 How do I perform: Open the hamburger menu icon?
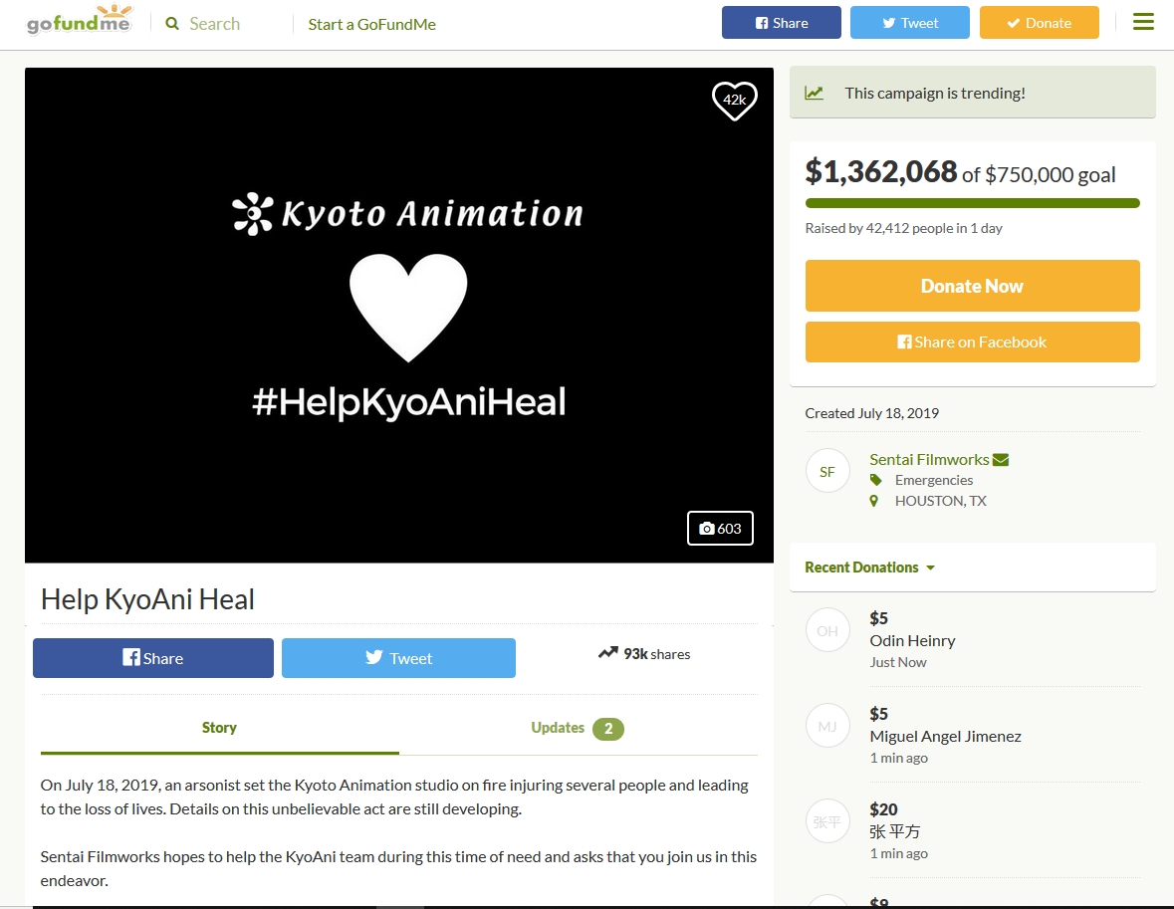click(1142, 22)
